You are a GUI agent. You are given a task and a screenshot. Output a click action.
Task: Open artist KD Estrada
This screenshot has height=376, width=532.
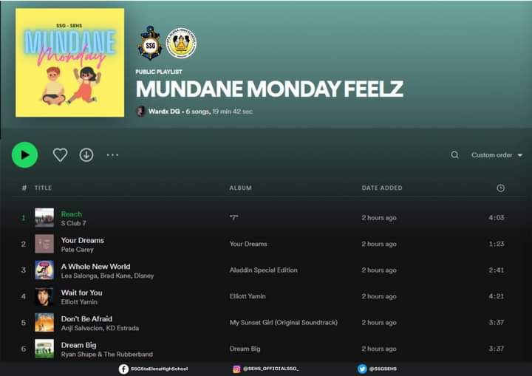[123, 328]
